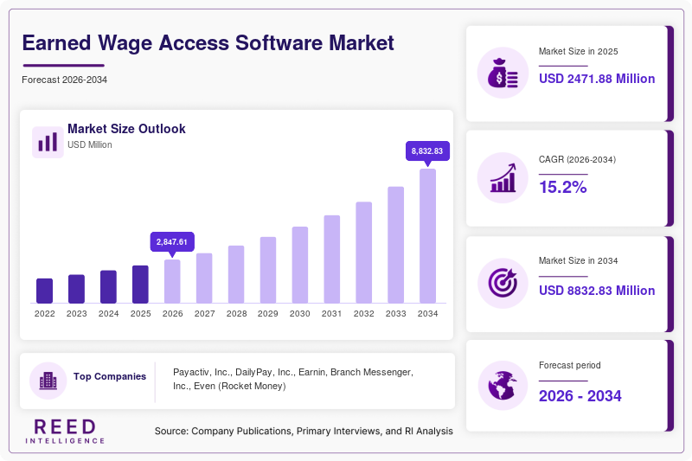This screenshot has width=692, height=461.
Task: Click the 2030 bar in the chart
Action: (300, 266)
